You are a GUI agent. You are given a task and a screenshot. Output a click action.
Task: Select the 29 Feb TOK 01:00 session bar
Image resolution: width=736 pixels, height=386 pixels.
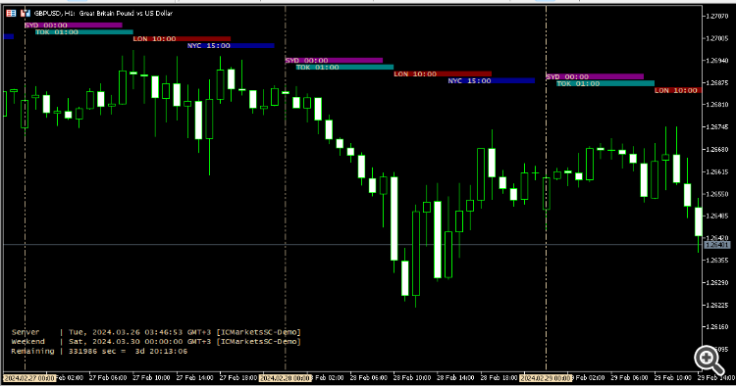click(x=605, y=83)
